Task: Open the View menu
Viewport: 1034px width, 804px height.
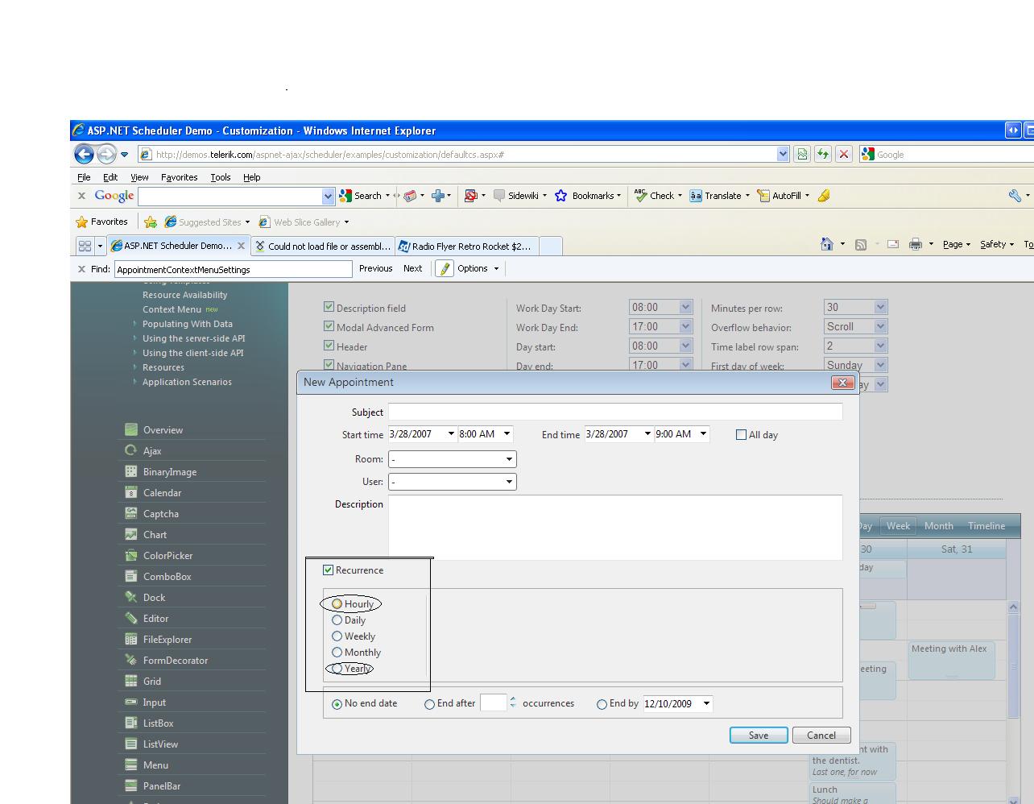Action: tap(139, 177)
